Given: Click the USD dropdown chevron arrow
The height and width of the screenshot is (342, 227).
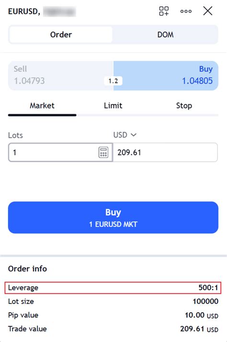Looking at the screenshot, I should pyautogui.click(x=134, y=135).
